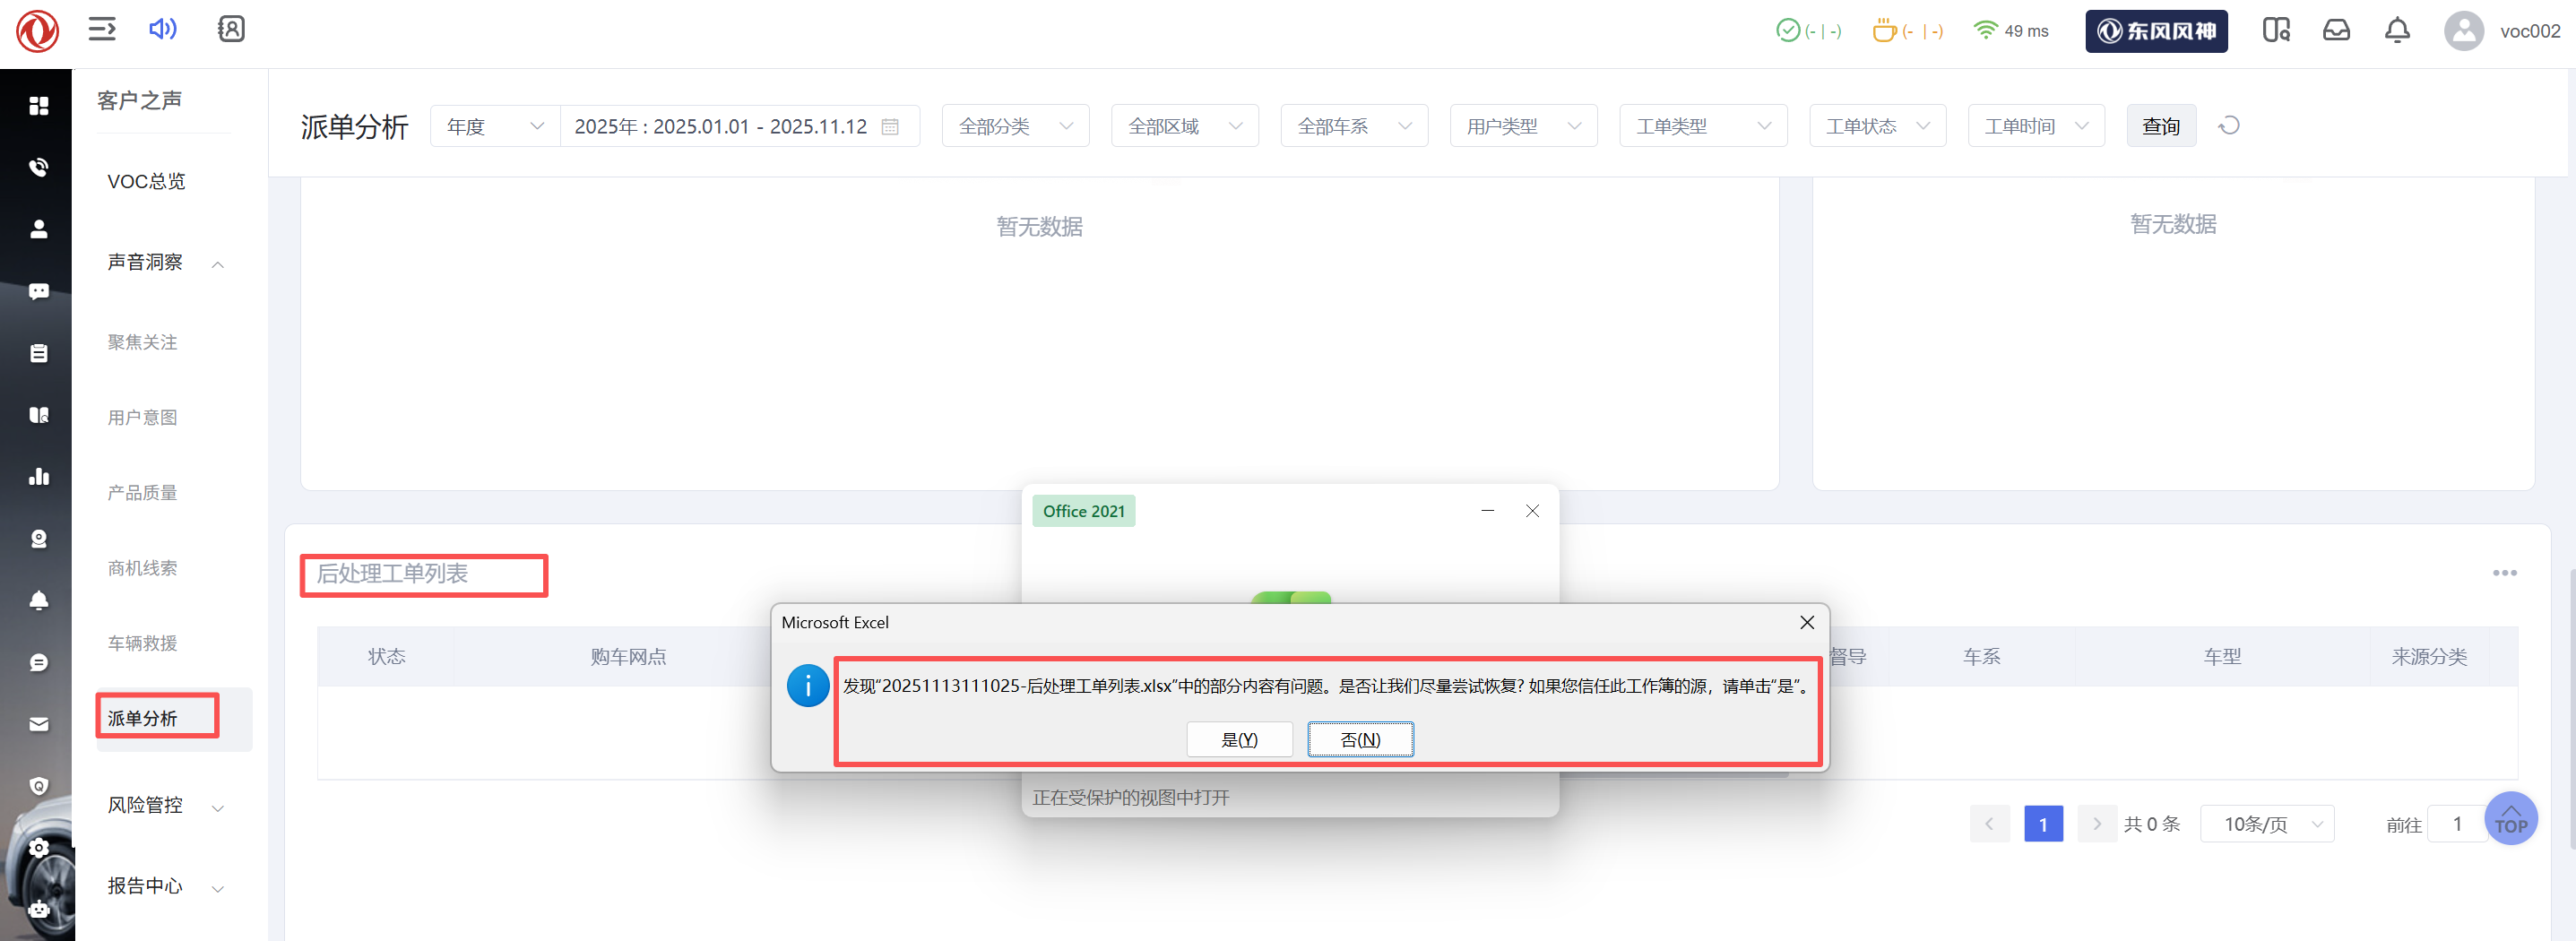Toggle the hamburger menu collapse icon
This screenshot has width=2576, height=941.
click(x=102, y=29)
